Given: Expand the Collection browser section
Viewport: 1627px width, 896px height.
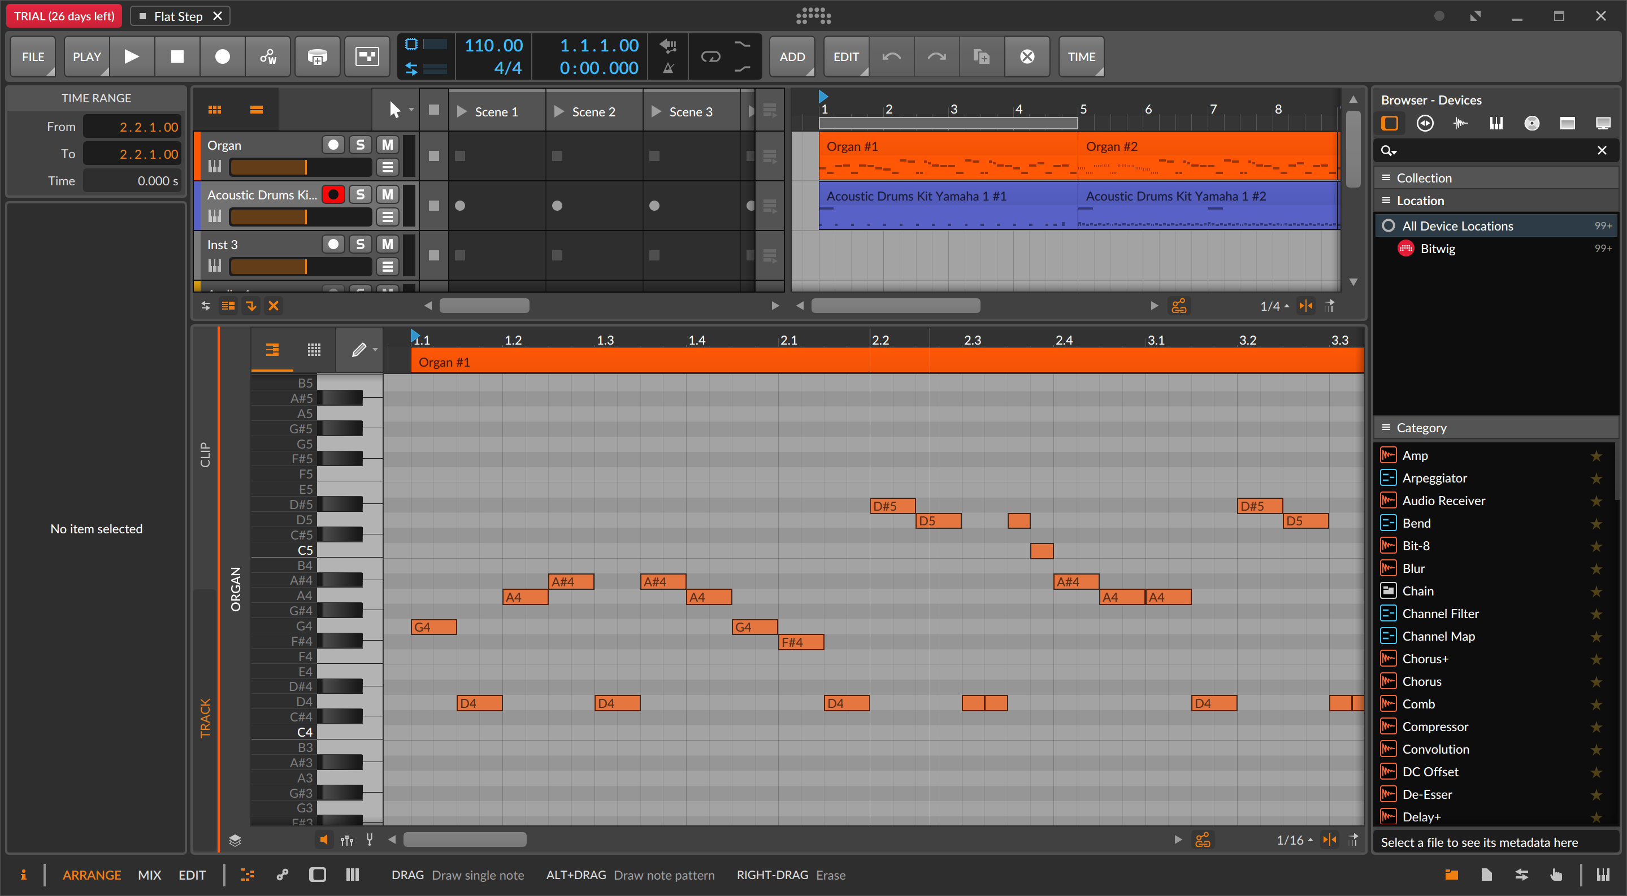Looking at the screenshot, I should (x=1496, y=178).
